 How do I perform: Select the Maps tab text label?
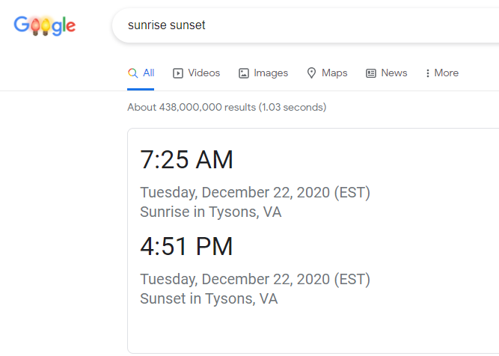(x=334, y=73)
